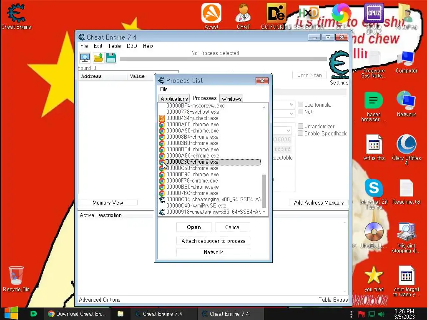The image size is (427, 320).
Task: Open Freeware Sys Note desktop icon
Action: pos(374,65)
